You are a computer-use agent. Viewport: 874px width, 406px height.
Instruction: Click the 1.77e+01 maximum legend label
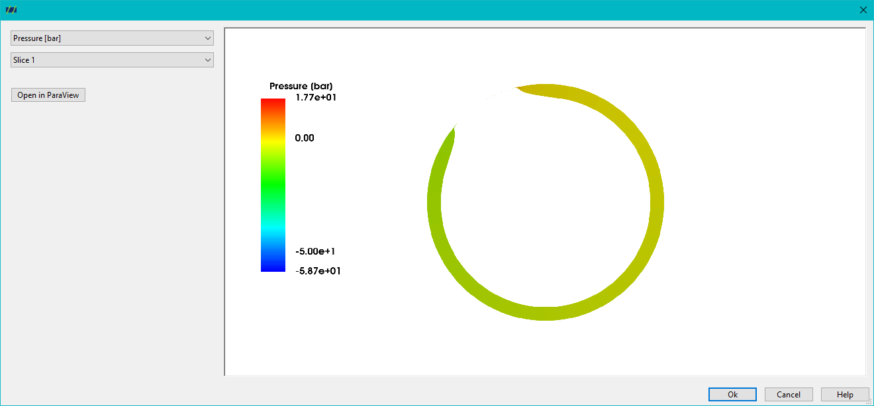pyautogui.click(x=316, y=98)
